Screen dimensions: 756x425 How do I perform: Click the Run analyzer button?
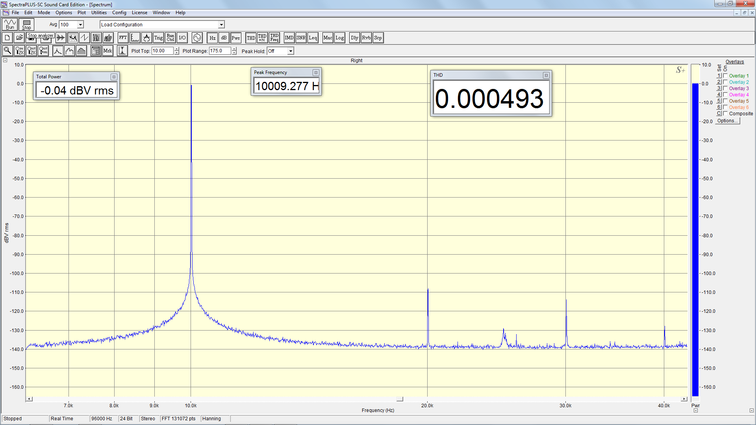pyautogui.click(x=10, y=24)
